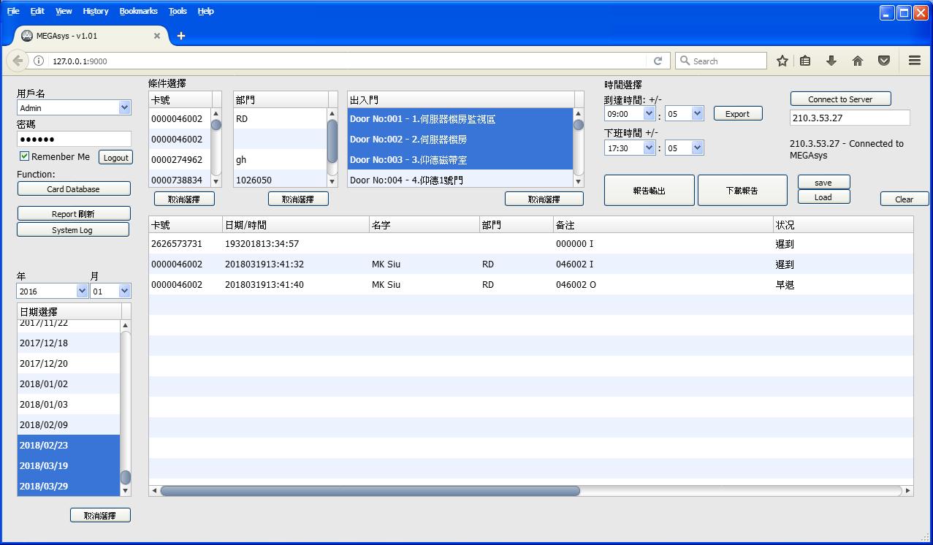
Task: Open the hamburger menu icon
Action: pos(914,61)
